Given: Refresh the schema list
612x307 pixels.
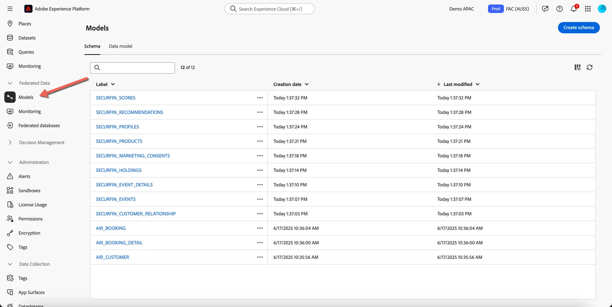Looking at the screenshot, I should click(x=590, y=67).
